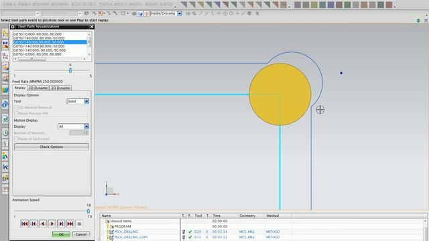Click the D20 tool cell
Image resolution: width=429 pixels, height=241 pixels.
pyautogui.click(x=198, y=232)
